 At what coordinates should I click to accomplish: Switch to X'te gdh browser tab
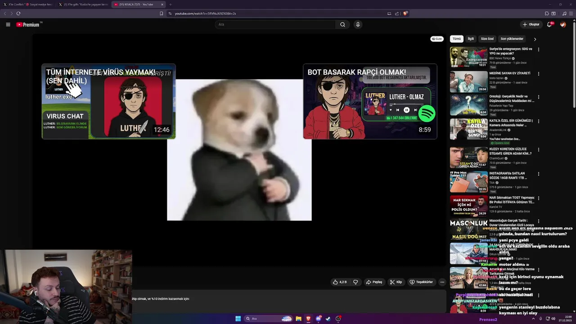pos(83,4)
